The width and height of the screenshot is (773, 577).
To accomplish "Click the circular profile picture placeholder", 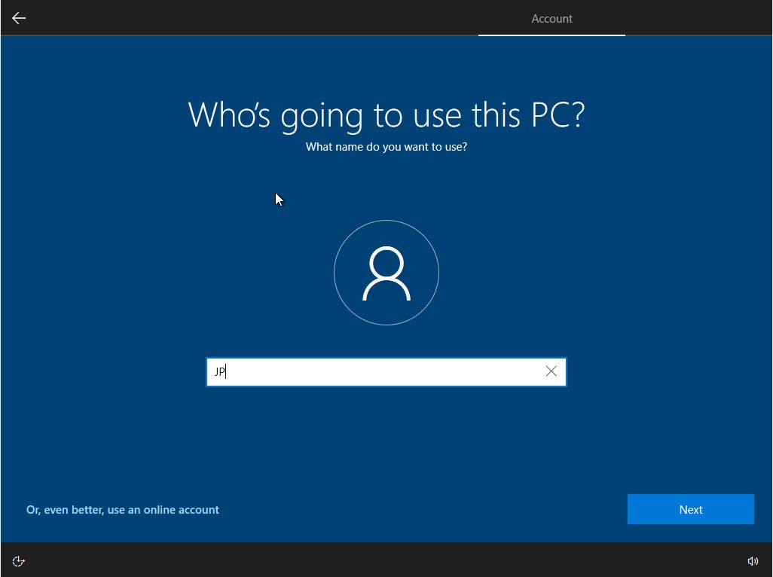I will coord(386,273).
